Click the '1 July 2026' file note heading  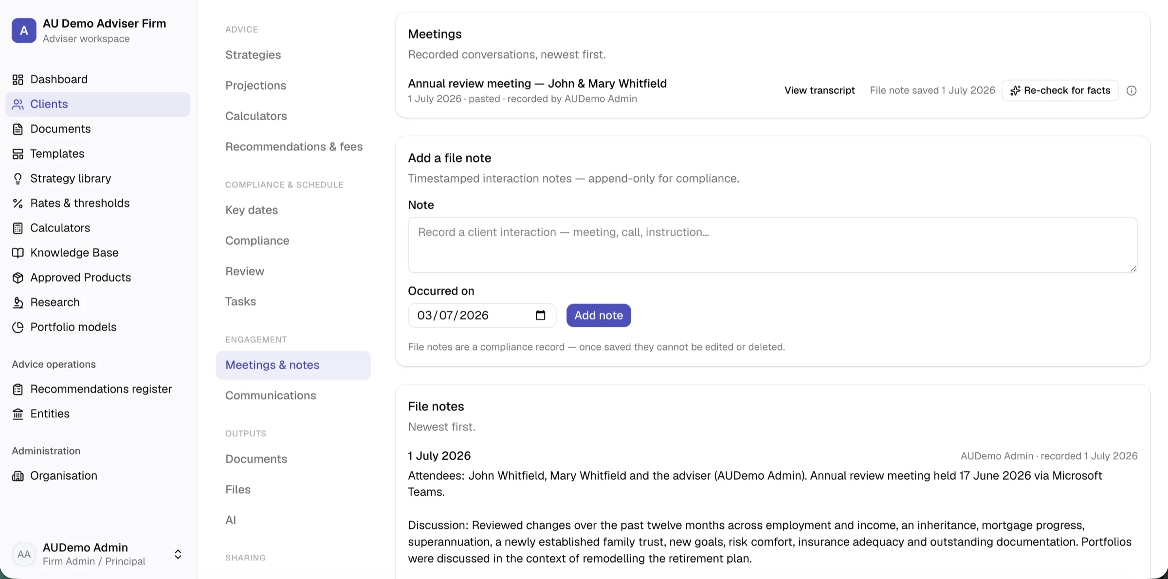coord(439,456)
